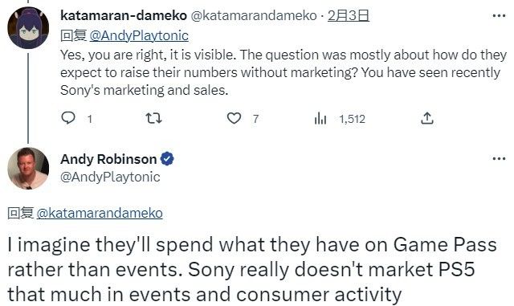The height and width of the screenshot is (306, 514).
Task: Click the Andy Robinson display name
Action: pyautogui.click(x=108, y=159)
